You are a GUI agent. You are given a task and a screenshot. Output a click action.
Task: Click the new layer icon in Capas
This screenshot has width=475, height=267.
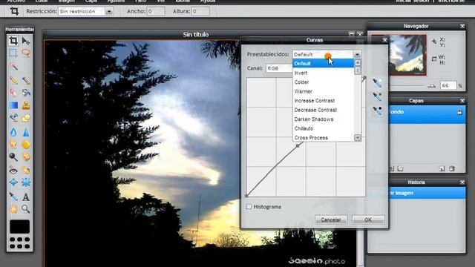(442, 168)
